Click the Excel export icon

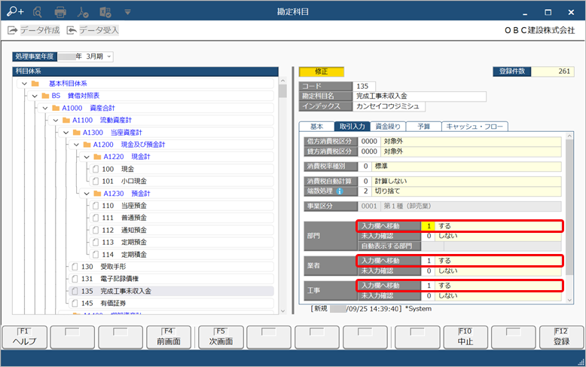[105, 12]
